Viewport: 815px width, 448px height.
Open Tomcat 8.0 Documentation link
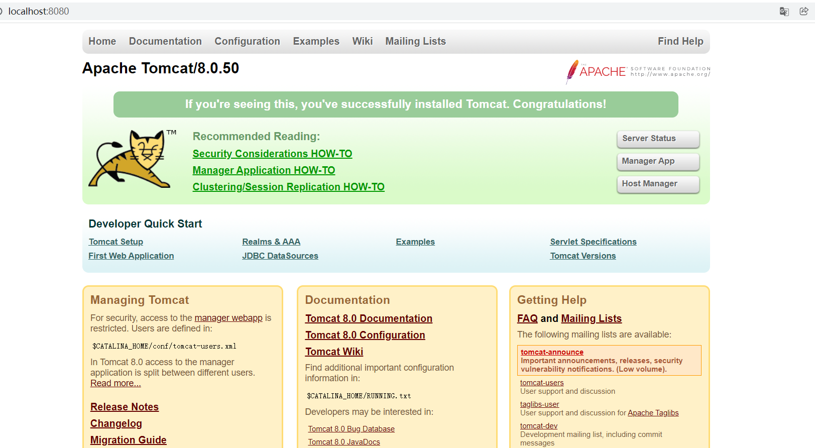point(369,318)
